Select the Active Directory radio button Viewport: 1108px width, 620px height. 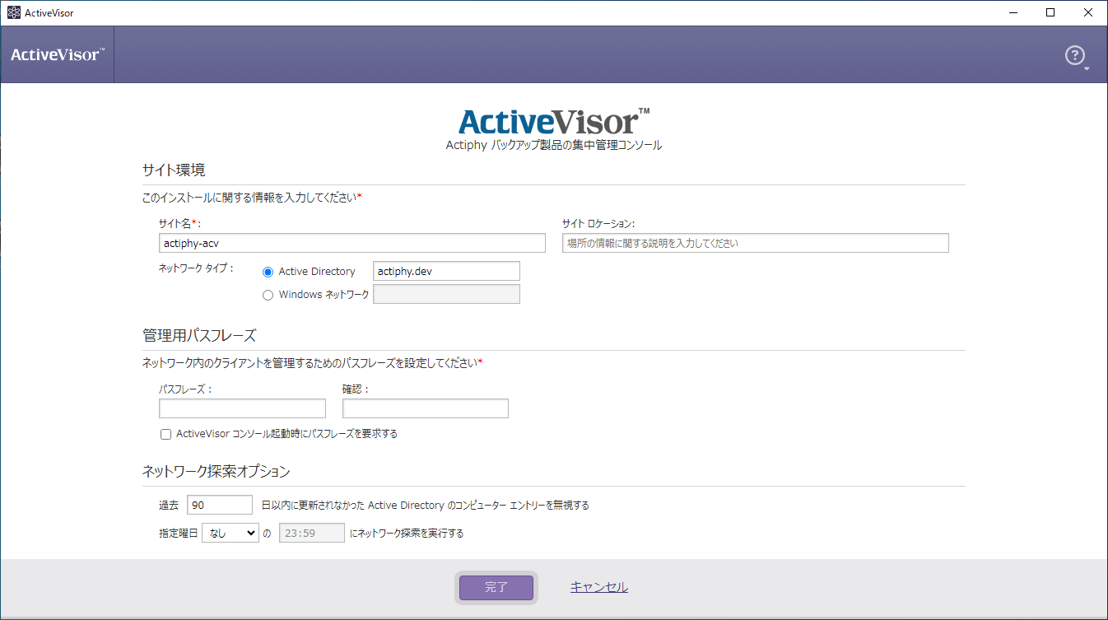tap(268, 272)
